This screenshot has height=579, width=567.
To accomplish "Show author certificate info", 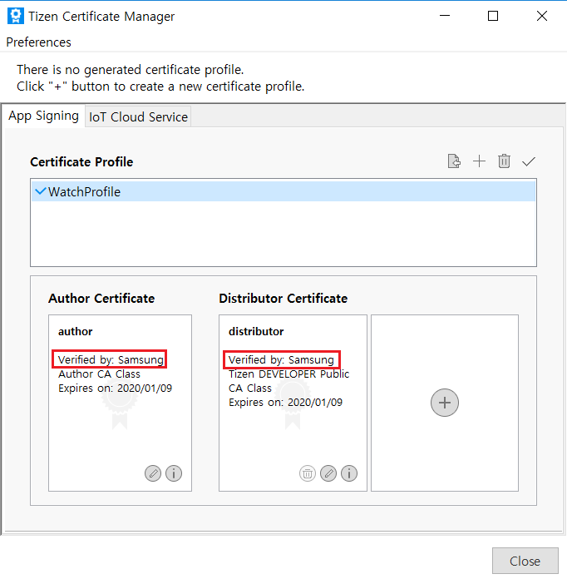I will pos(174,473).
